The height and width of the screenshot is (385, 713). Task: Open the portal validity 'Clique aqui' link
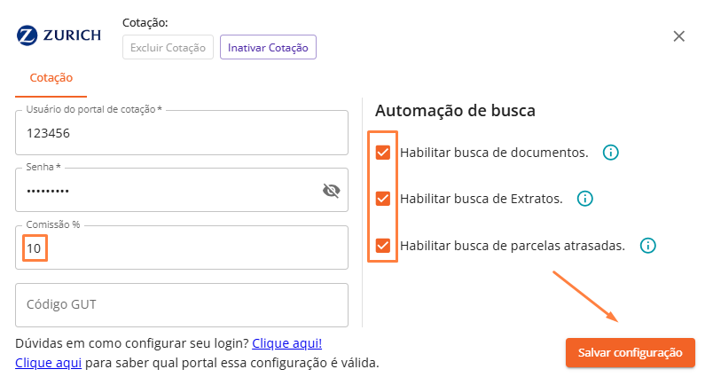pos(49,362)
